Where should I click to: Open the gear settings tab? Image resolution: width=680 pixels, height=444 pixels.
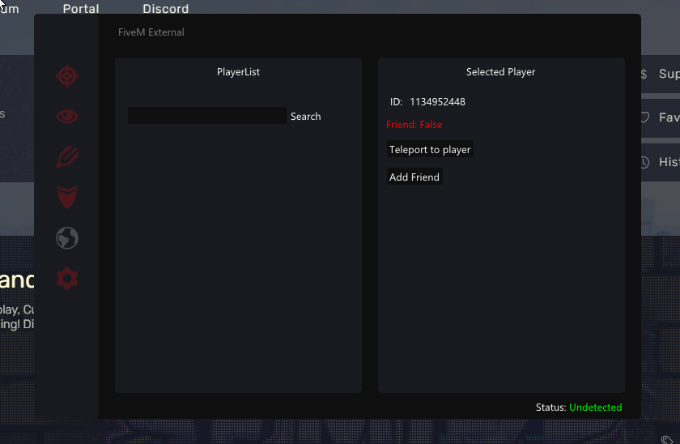[x=67, y=279]
